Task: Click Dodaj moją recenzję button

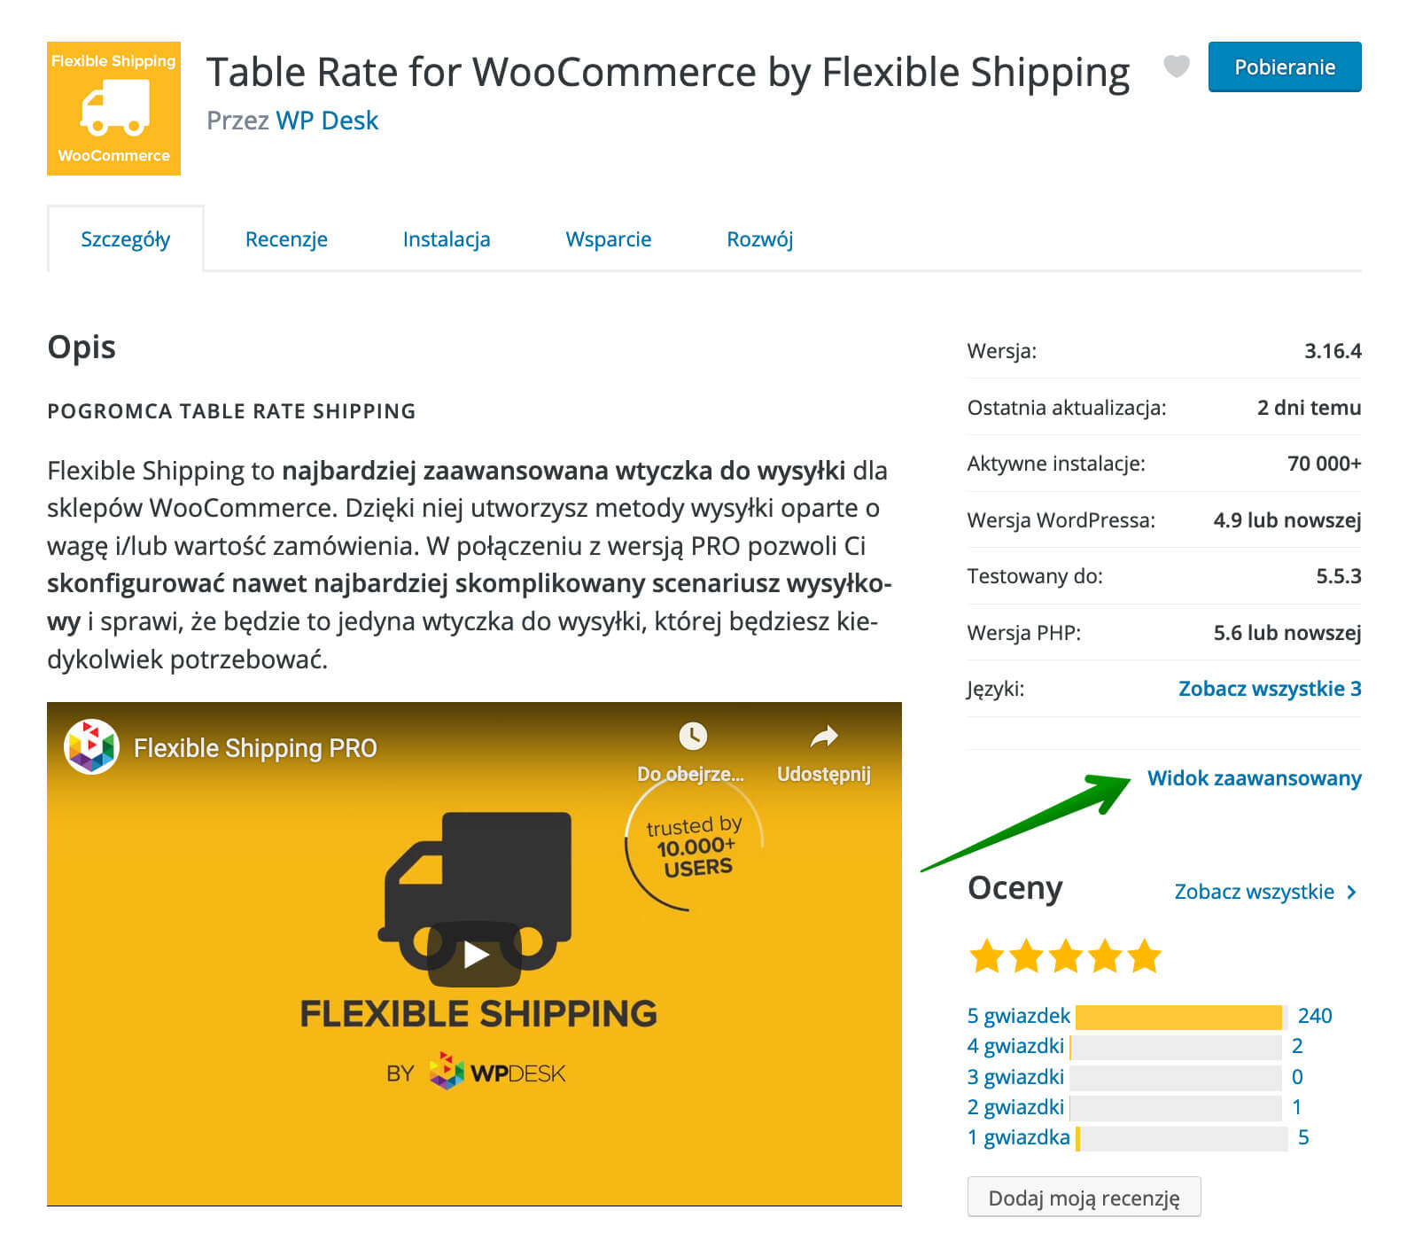Action: (1084, 1198)
